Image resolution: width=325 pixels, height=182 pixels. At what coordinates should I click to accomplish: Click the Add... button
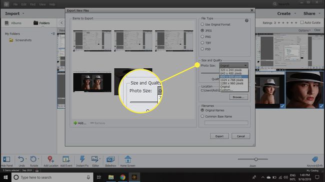[79, 123]
